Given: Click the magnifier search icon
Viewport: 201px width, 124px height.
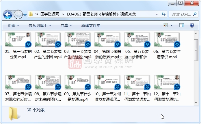Looking at the screenshot, I should [195, 14].
